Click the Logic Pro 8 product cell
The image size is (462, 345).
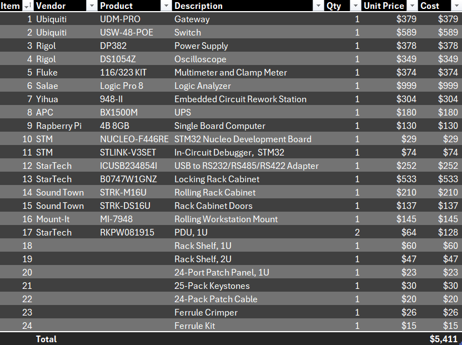135,86
